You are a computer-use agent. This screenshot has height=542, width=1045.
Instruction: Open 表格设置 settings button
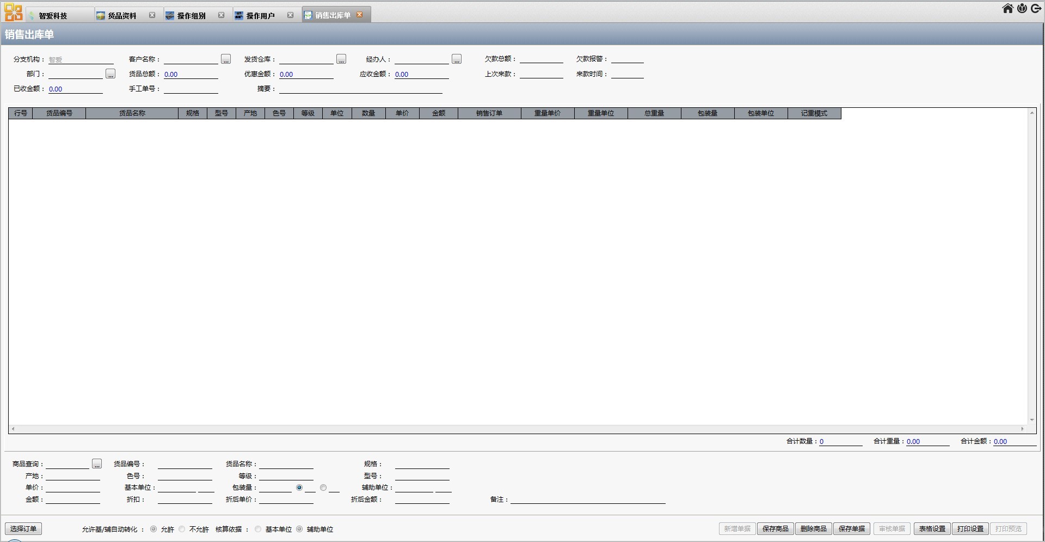click(932, 529)
